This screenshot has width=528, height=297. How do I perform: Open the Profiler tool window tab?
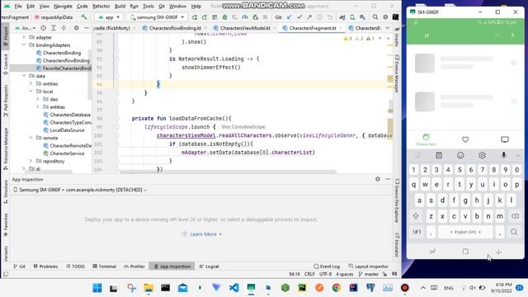coord(134,266)
